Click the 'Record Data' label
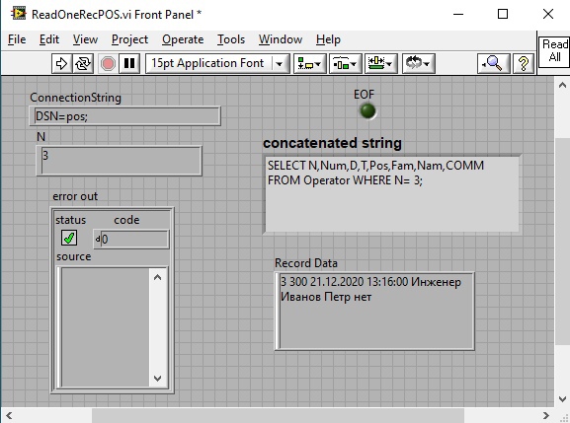Image resolution: width=570 pixels, height=423 pixels. (x=306, y=263)
